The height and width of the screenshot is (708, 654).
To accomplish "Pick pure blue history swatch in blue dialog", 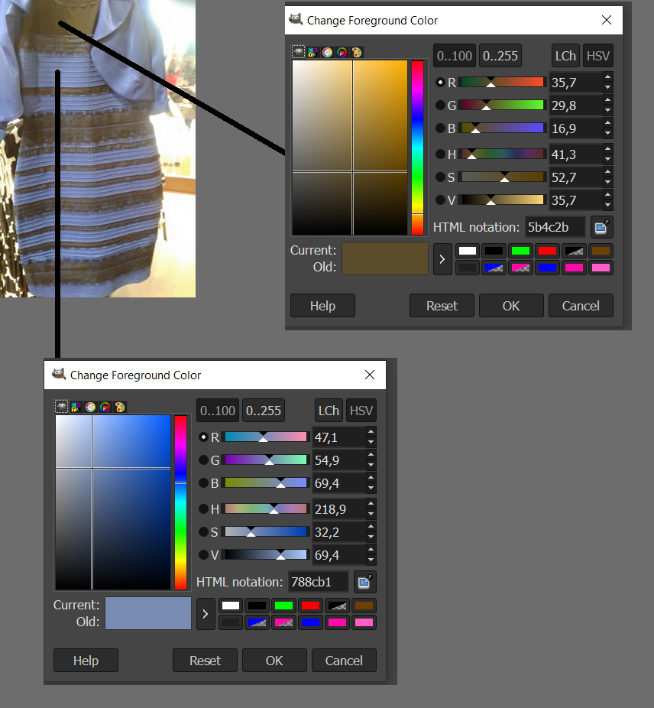I will click(310, 622).
